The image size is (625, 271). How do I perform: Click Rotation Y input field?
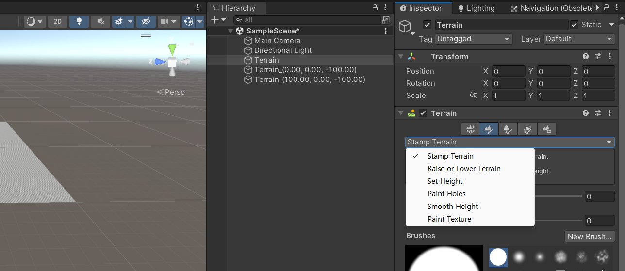click(x=553, y=83)
